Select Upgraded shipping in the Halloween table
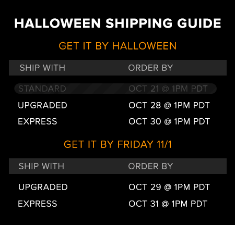This screenshot has height=225, width=235. [x=42, y=105]
